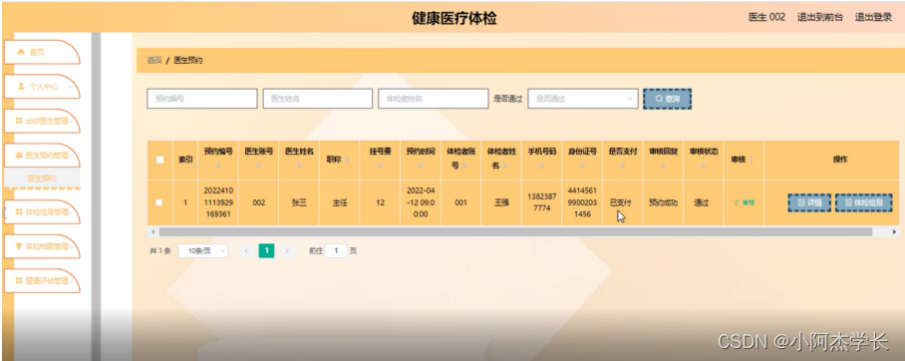Focus the 医生姓名 search field

point(317,99)
